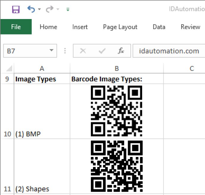The image size is (205, 195).
Task: Click cell 'Barcode Image Types:'
Action: tap(117, 79)
